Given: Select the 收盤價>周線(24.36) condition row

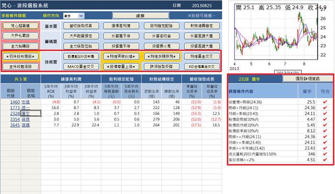Looking at the screenshot, I should click(280, 102).
